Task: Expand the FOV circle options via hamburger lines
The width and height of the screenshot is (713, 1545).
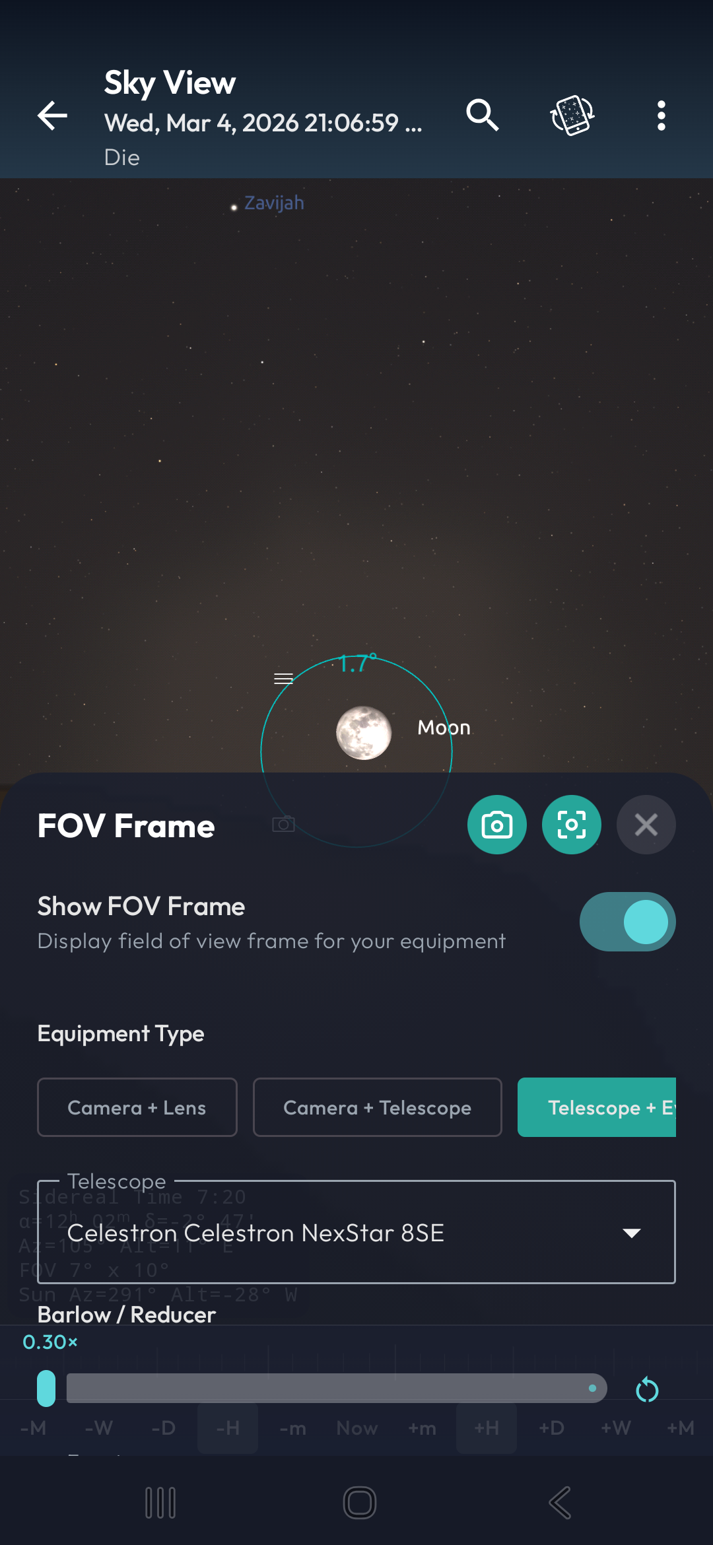Action: pyautogui.click(x=283, y=678)
